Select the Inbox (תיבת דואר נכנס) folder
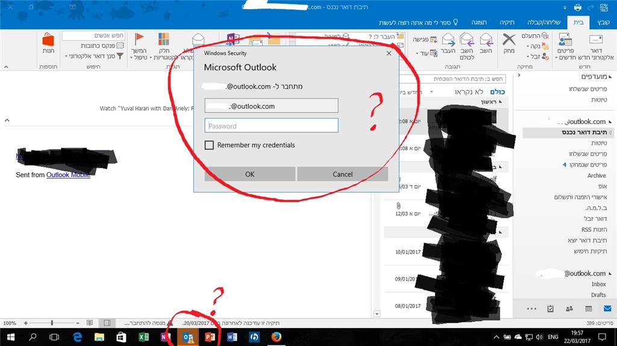617x346 pixels. (567, 132)
